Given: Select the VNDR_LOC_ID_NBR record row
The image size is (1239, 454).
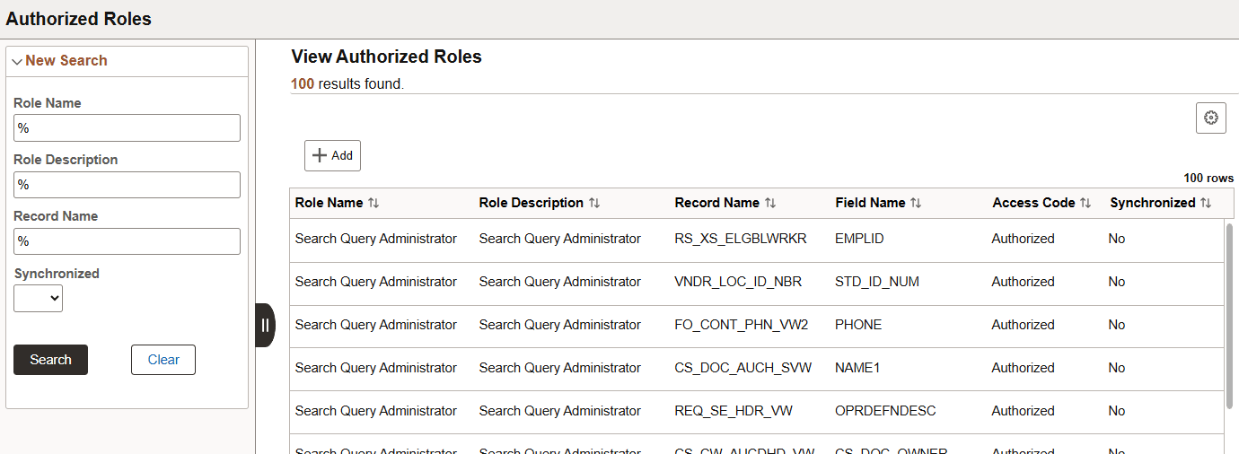Looking at the screenshot, I should click(738, 282).
